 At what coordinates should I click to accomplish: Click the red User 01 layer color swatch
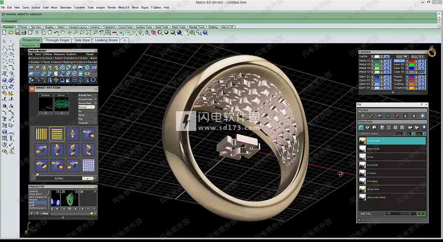tap(411, 61)
